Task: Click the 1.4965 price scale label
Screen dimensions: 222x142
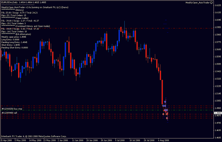Action: coord(218,108)
